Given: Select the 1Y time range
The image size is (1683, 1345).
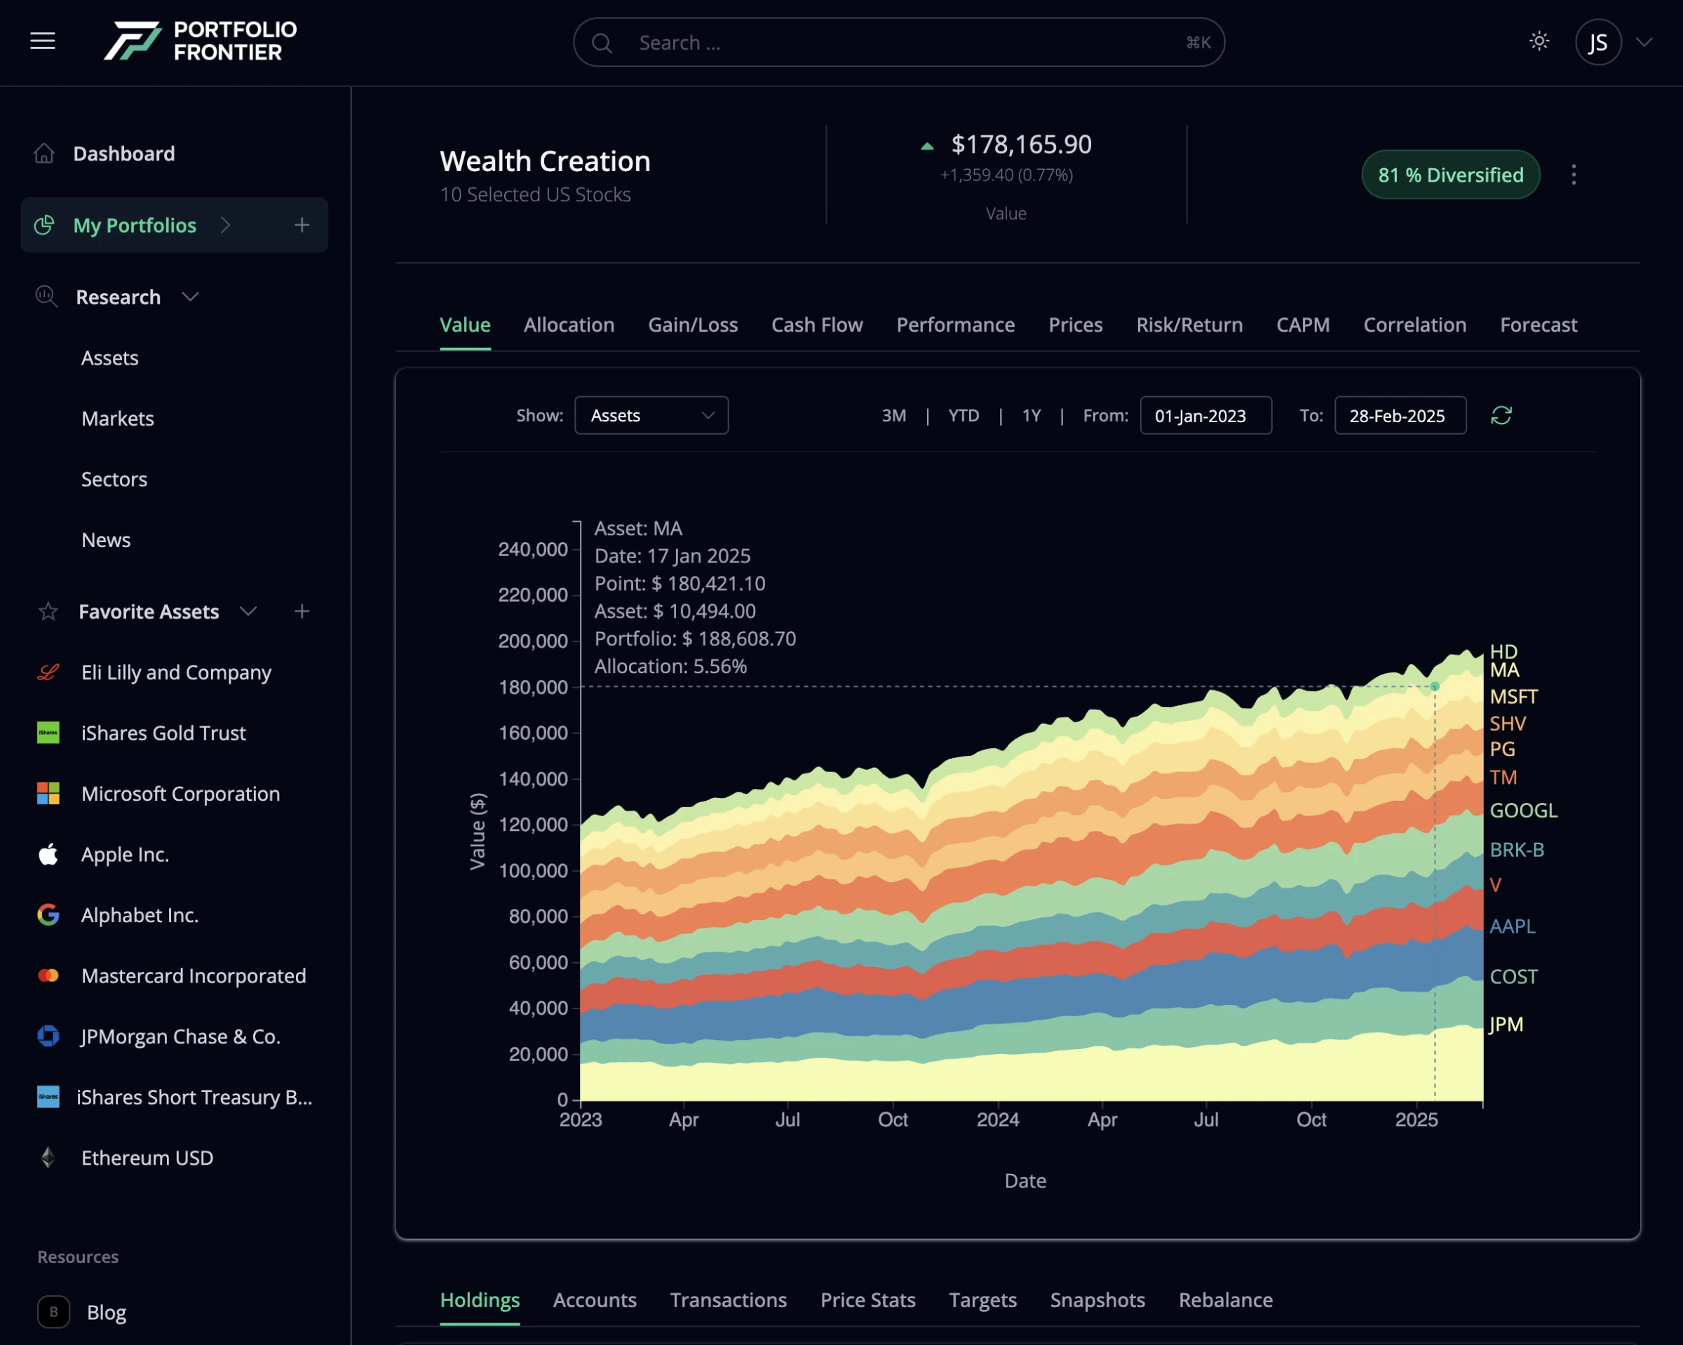Looking at the screenshot, I should pos(1032,415).
